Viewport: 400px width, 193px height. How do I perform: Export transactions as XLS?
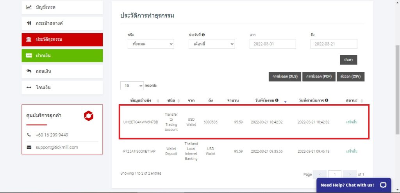coord(285,77)
